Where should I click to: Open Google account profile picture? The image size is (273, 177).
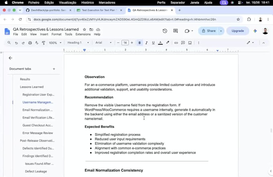[265, 31]
